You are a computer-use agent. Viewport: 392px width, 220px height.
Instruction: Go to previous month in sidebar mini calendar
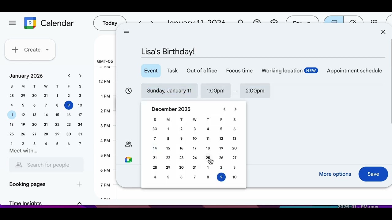[69, 76]
